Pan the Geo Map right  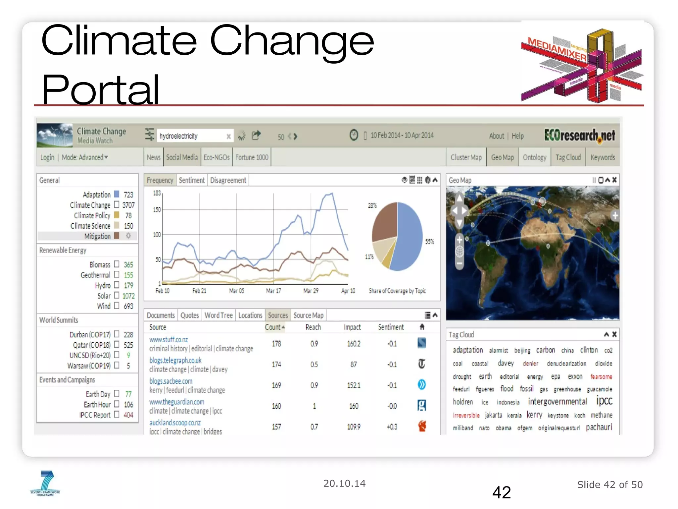click(x=465, y=211)
